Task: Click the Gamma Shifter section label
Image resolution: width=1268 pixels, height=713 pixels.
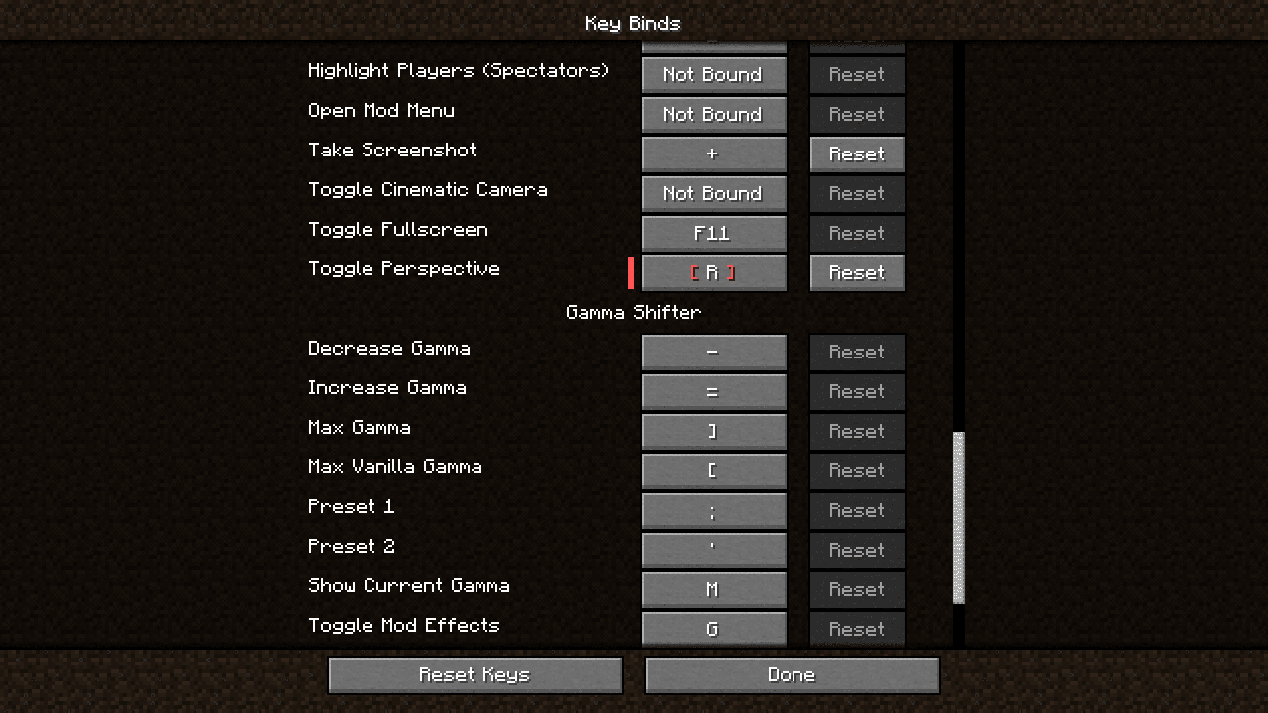Action: tap(633, 312)
